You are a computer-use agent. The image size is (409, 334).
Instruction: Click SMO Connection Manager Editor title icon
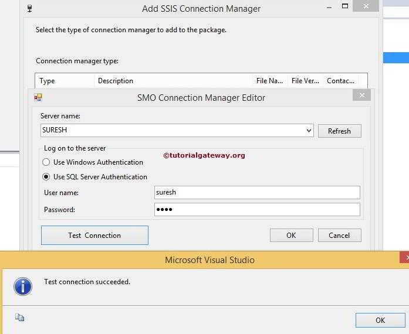(x=38, y=97)
